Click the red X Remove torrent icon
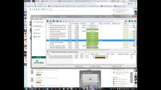Viewport: 161px width, 90px height. point(57,21)
